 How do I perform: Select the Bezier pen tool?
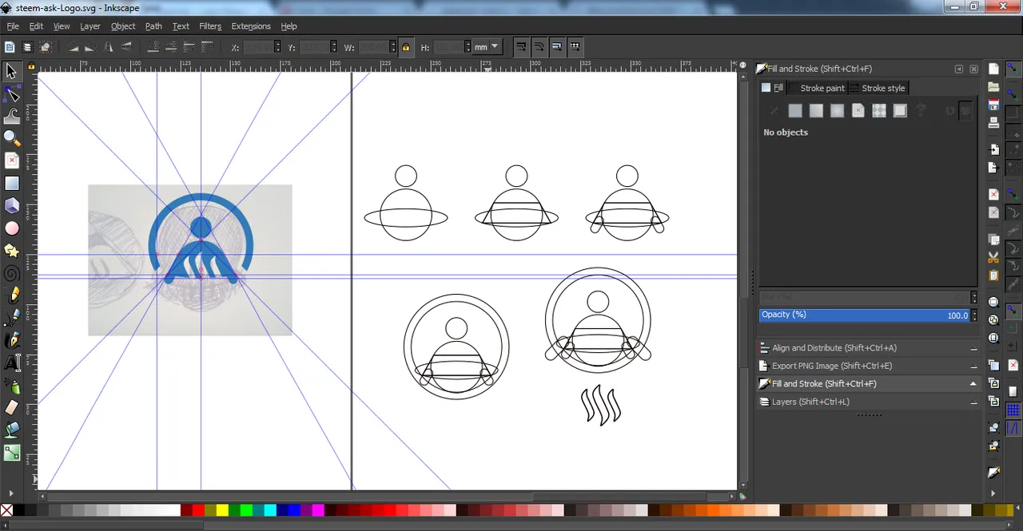click(x=11, y=318)
